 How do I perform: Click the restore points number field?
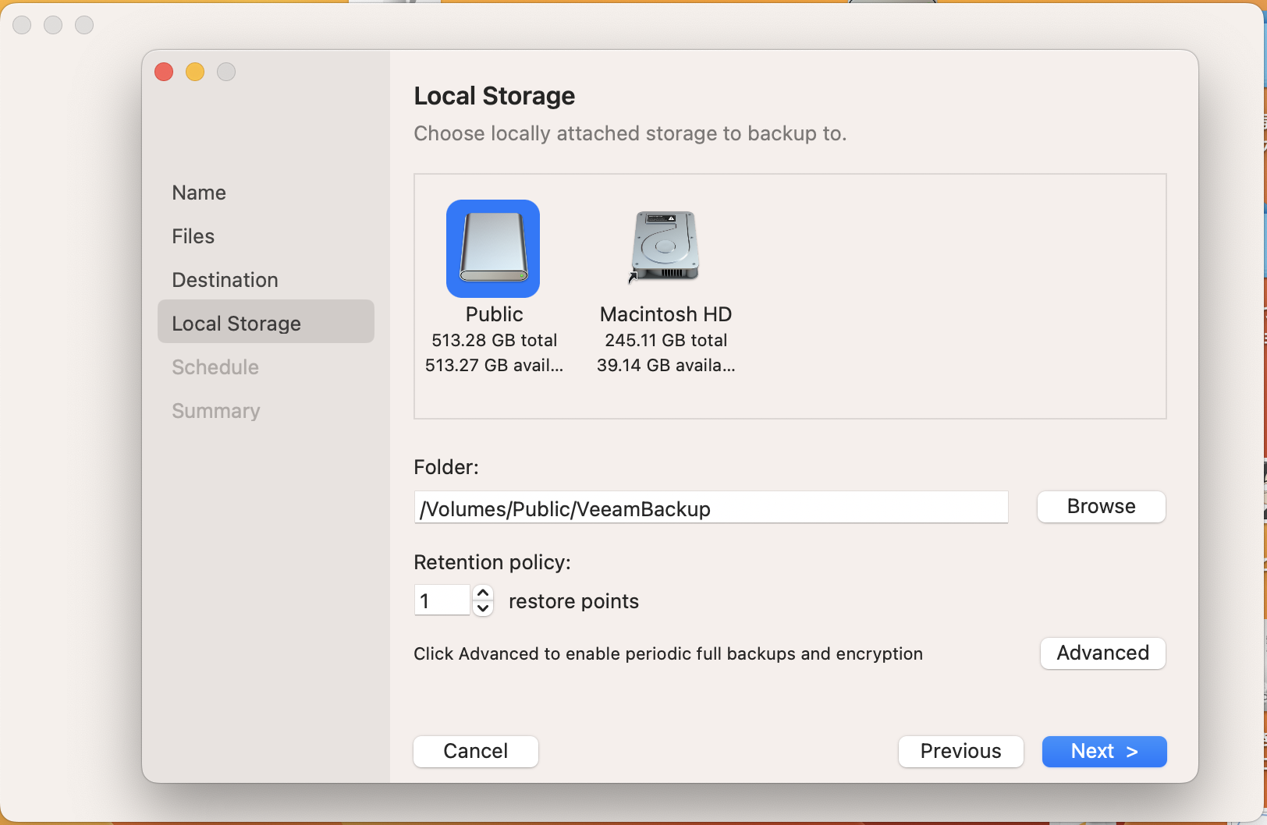click(x=442, y=601)
